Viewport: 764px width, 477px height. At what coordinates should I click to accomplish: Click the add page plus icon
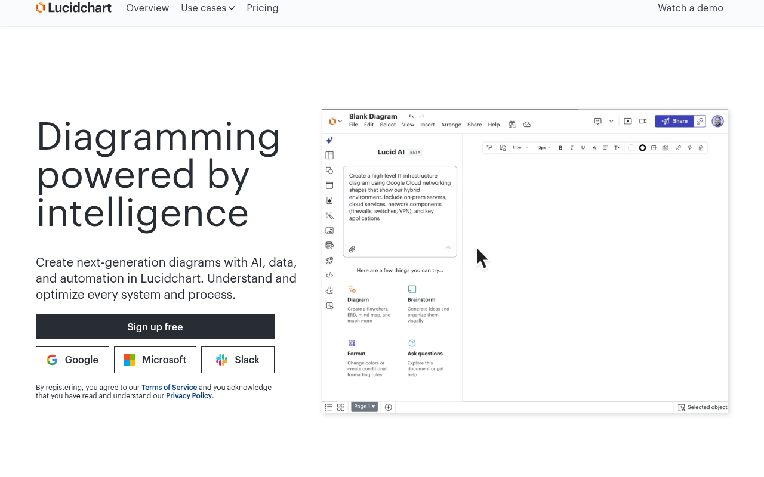coord(388,407)
